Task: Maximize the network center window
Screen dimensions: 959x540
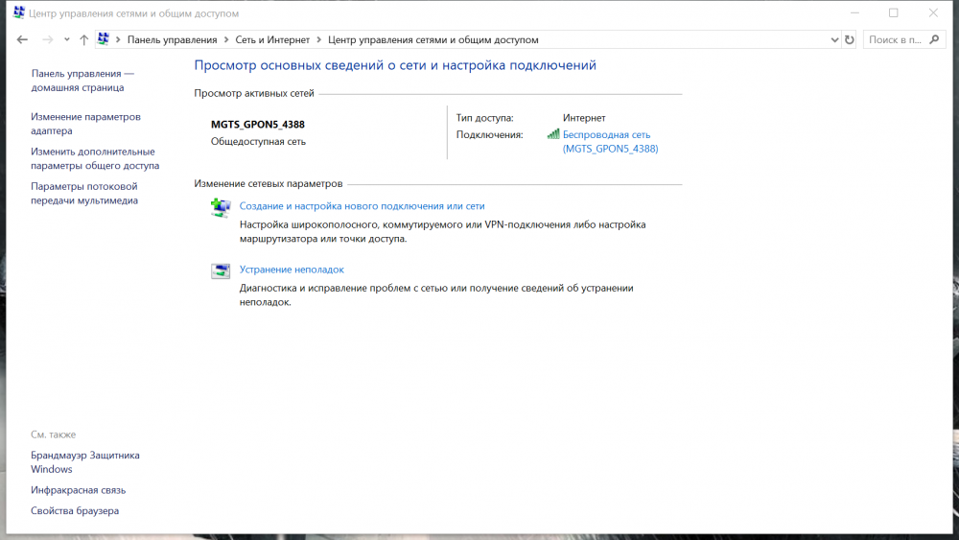Action: click(894, 12)
